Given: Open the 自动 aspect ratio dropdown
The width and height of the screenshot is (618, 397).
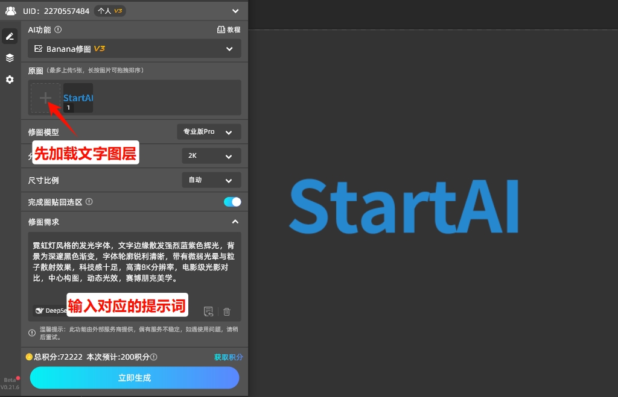Looking at the screenshot, I should 211,180.
